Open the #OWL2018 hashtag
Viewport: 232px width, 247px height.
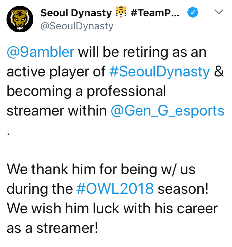point(116,189)
